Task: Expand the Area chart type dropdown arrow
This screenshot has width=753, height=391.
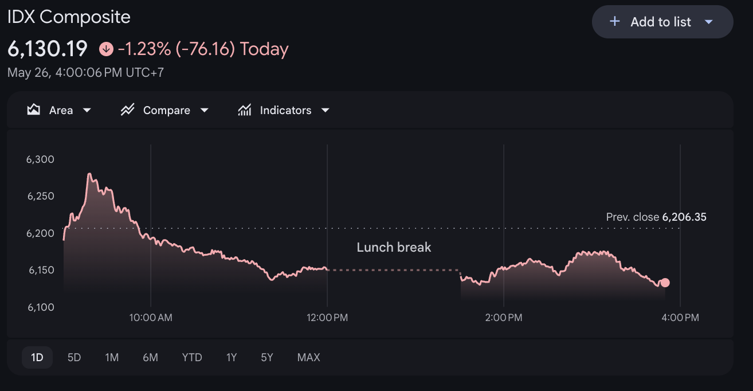Action: click(x=87, y=110)
